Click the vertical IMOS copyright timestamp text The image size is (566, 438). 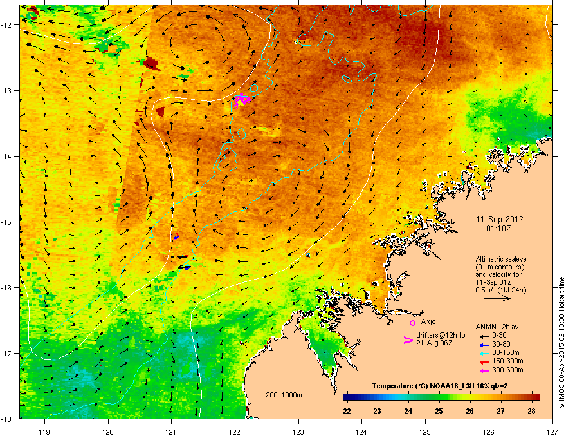[561, 343]
